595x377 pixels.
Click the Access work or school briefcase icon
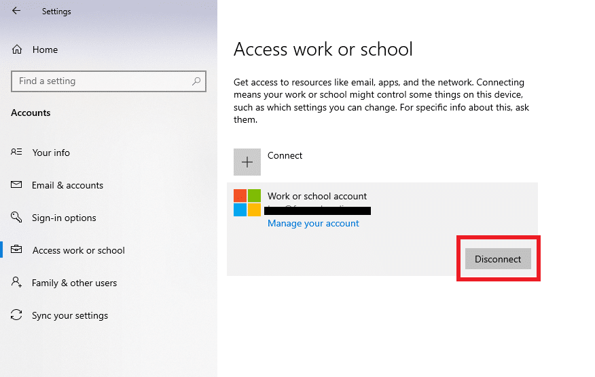click(16, 250)
